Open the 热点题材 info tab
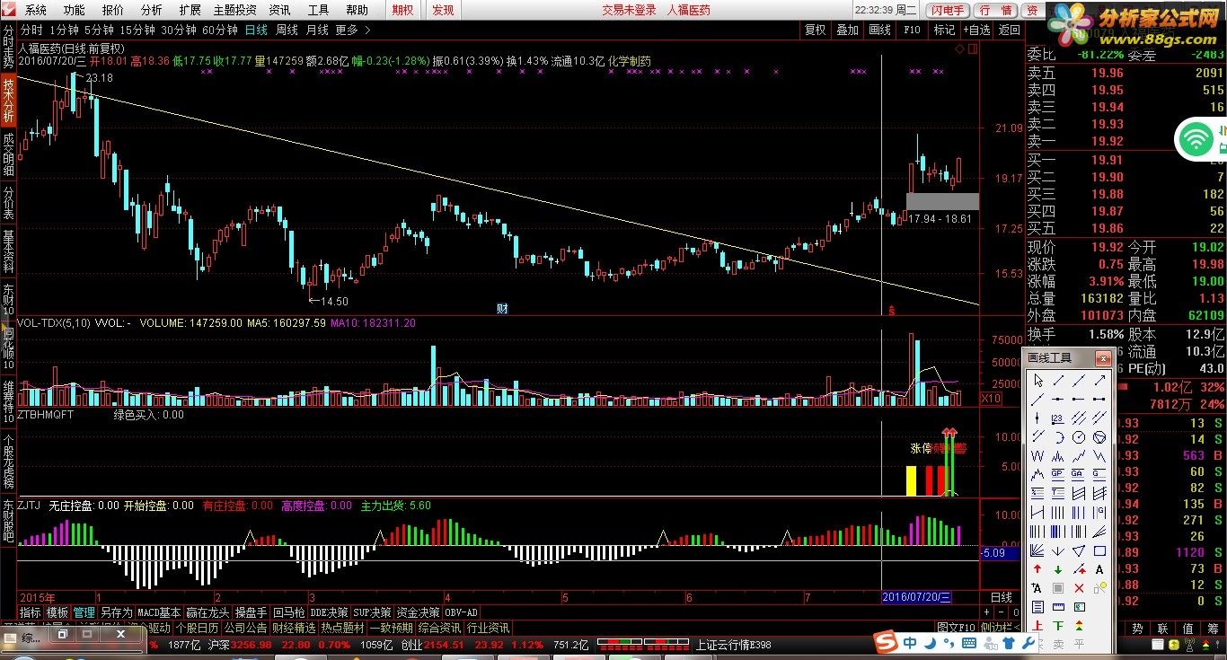Image resolution: width=1227 pixels, height=660 pixels. tap(342, 628)
